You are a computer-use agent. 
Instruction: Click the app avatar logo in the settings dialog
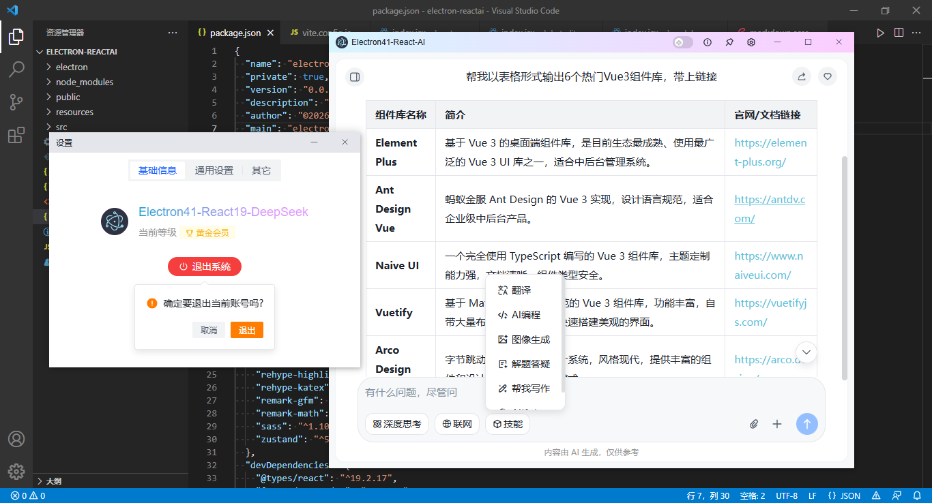[115, 222]
